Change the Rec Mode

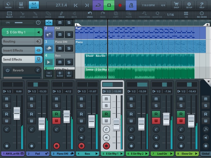pos(202,15)
